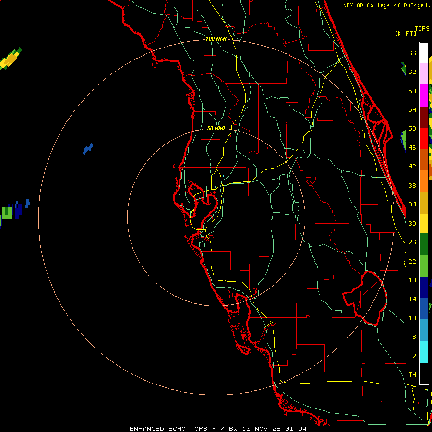This screenshot has height=432, width=432.
Task: Click the Enhanced Echo Tops caption text
Action: pos(218,429)
